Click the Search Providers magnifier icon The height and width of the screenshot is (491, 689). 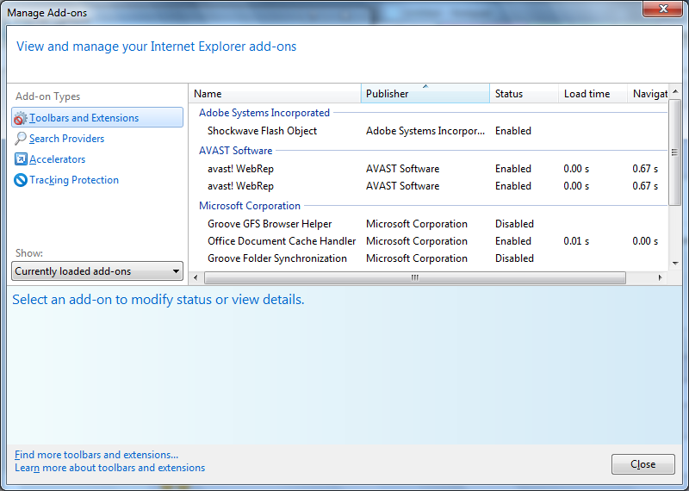coord(20,139)
